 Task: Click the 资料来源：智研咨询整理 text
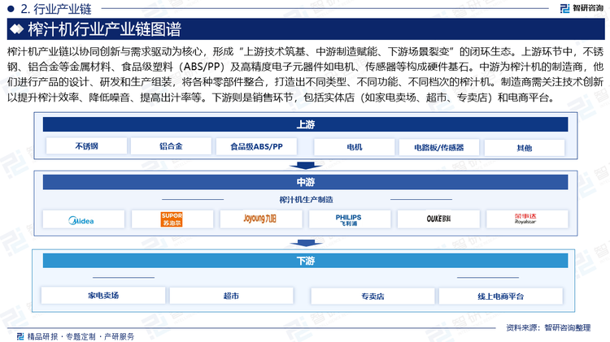548,327
